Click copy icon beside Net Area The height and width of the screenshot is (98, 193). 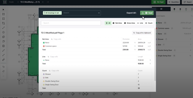coord(52,39)
